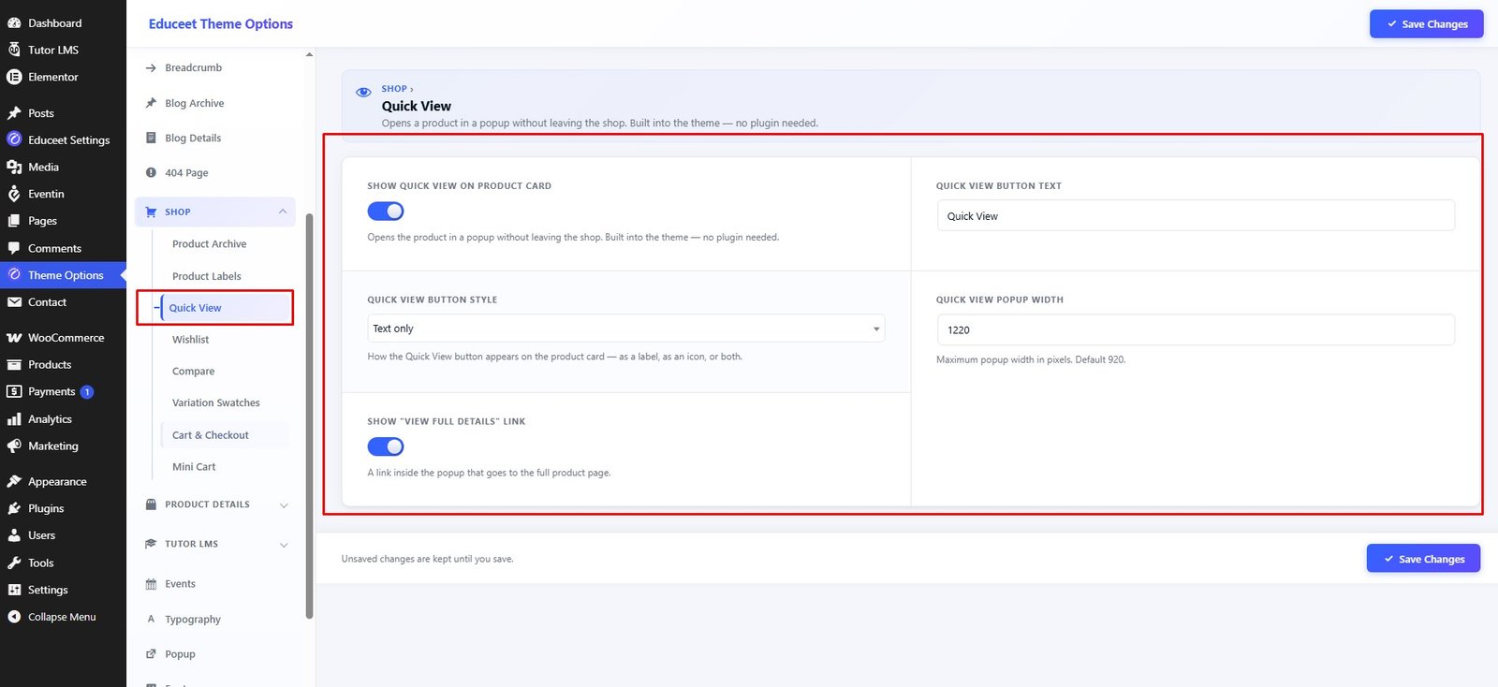Expand the Tutor LMS options section
Viewport: 1498px width, 687px height.
(x=215, y=544)
